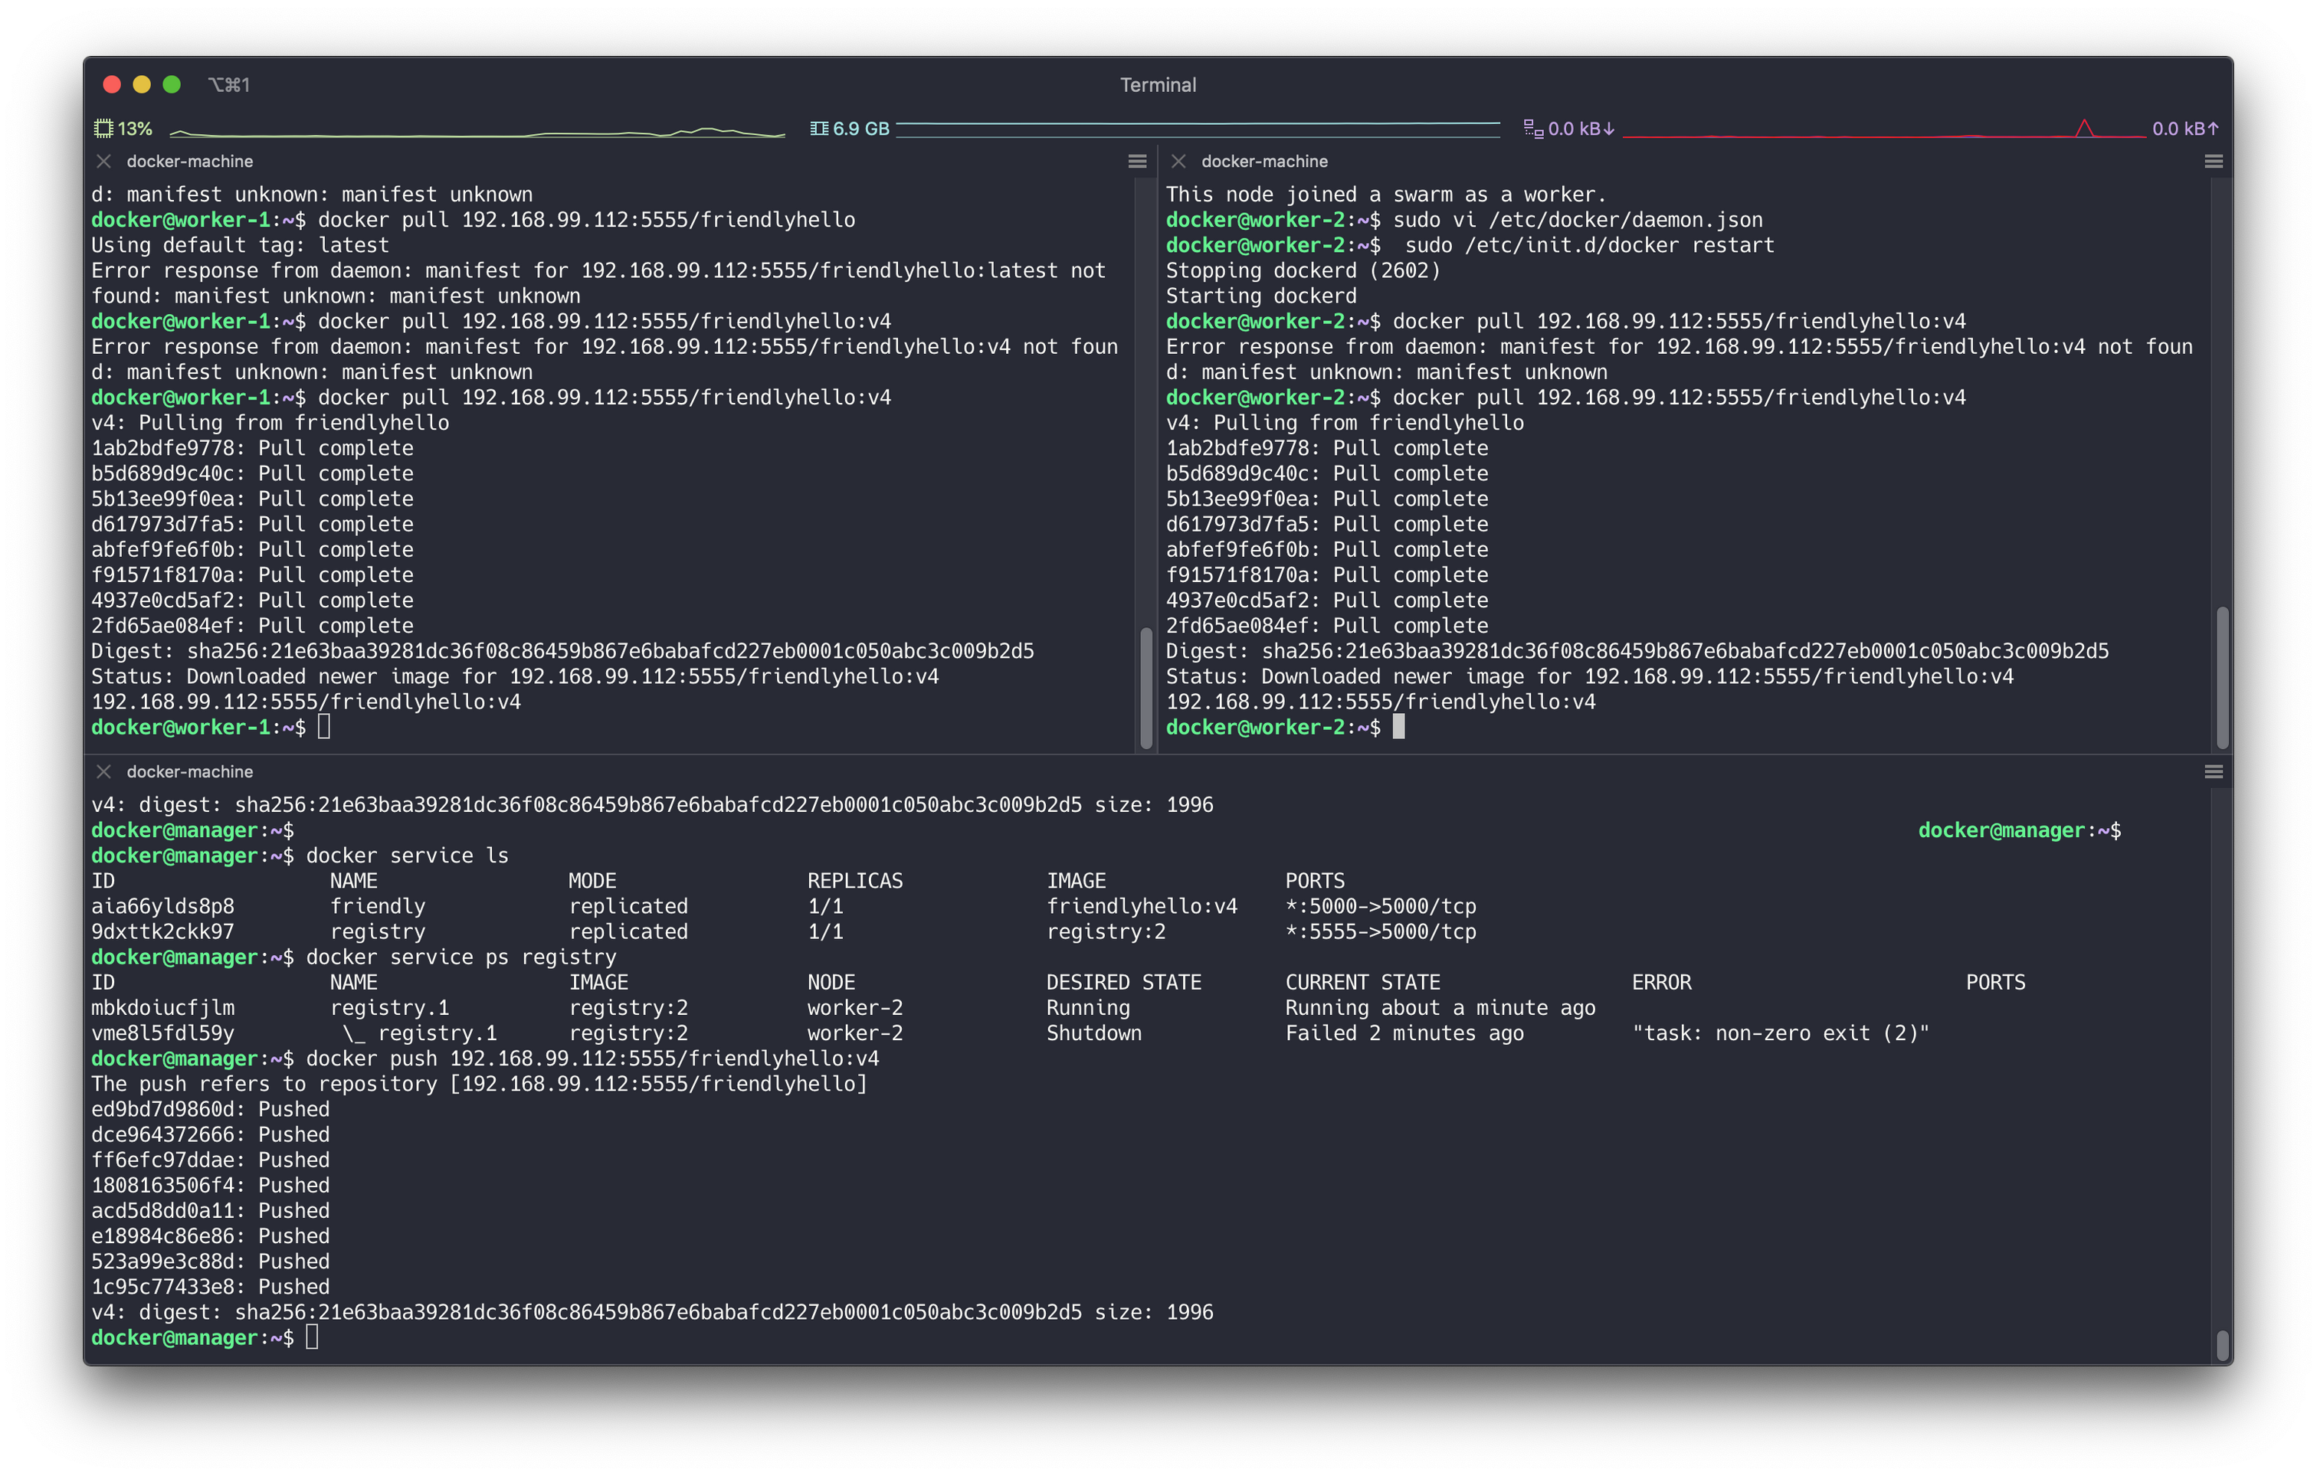Select the left docker-machine pane title
The image size is (2317, 1476).
click(191, 161)
